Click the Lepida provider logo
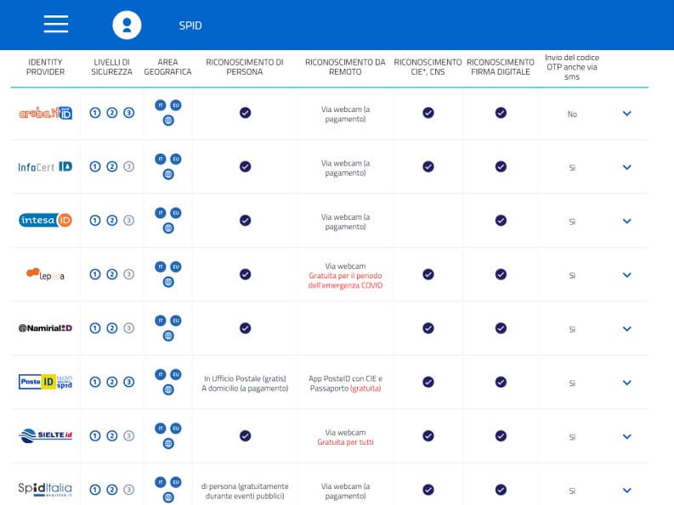The height and width of the screenshot is (505, 674). (x=45, y=274)
